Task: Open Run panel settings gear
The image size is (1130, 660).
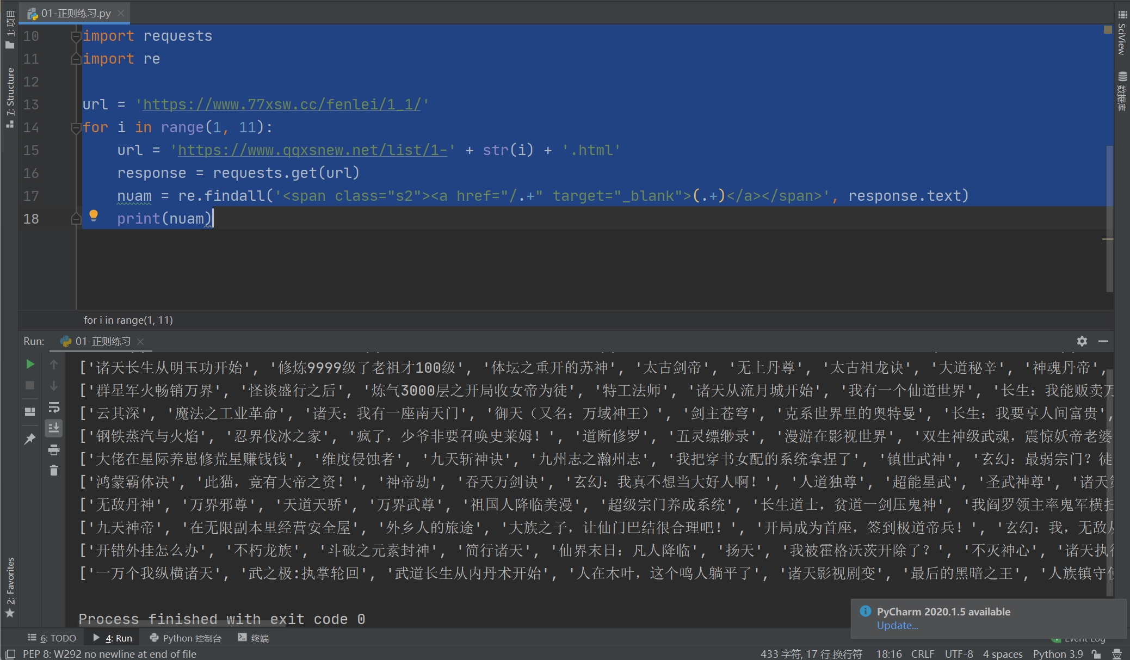Action: (1082, 341)
